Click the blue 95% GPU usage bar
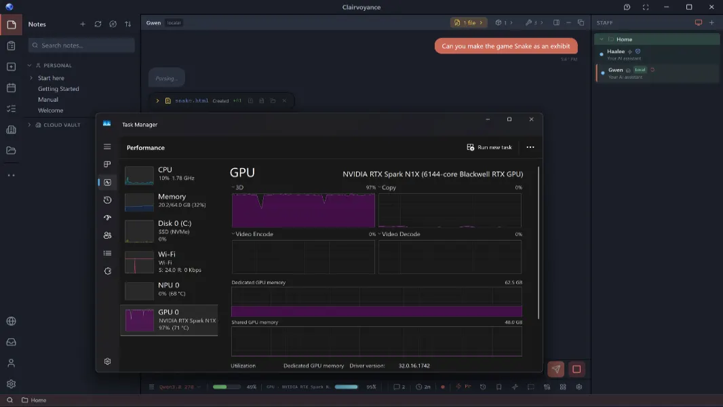723x407 pixels. tap(347, 387)
